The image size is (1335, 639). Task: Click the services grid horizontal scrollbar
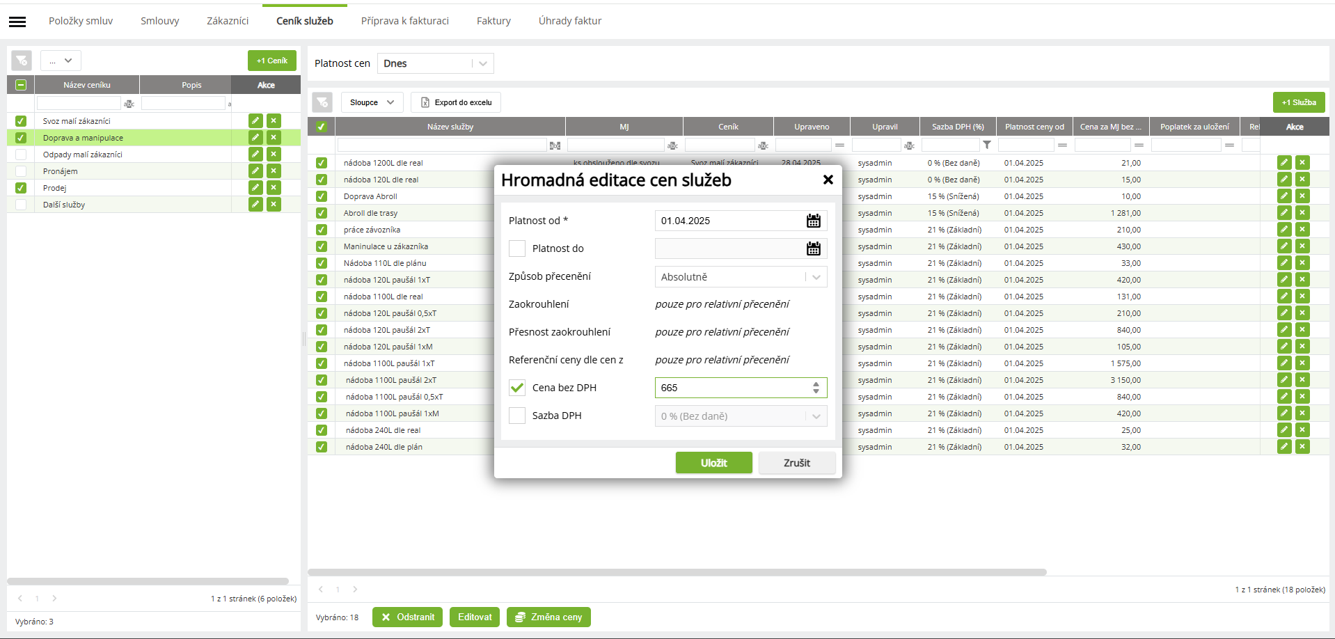(x=677, y=572)
